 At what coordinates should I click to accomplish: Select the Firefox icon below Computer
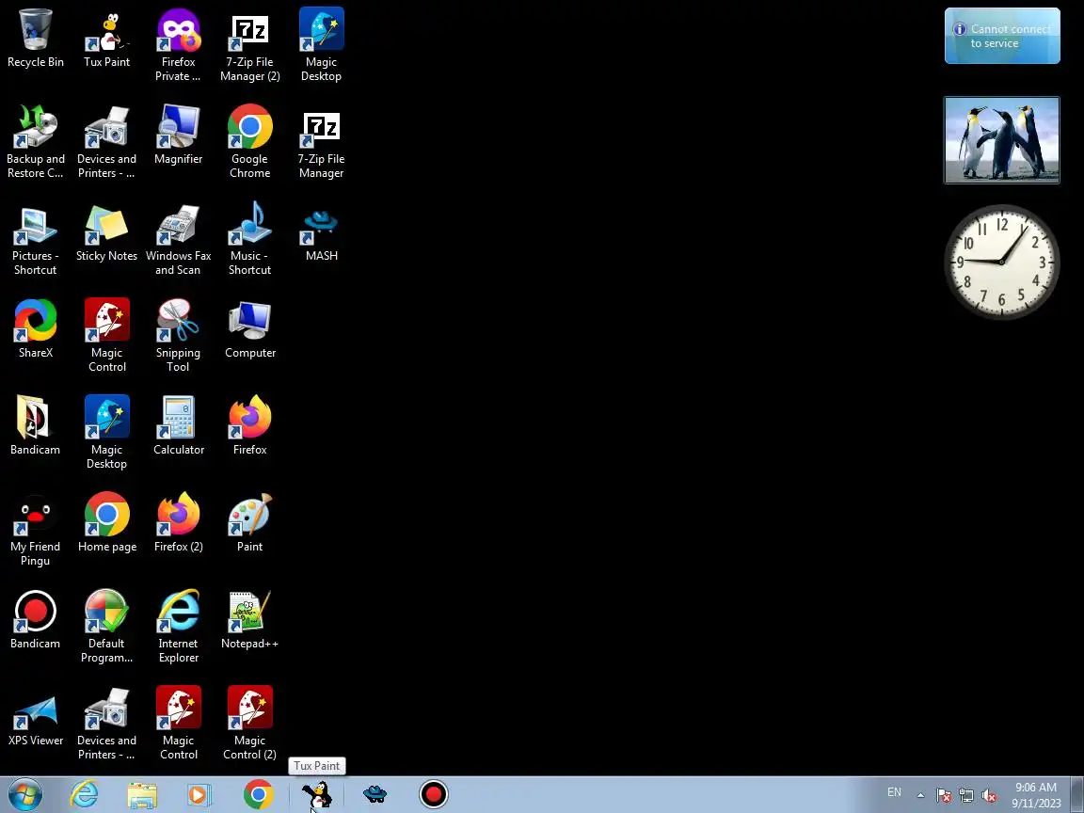click(x=249, y=426)
